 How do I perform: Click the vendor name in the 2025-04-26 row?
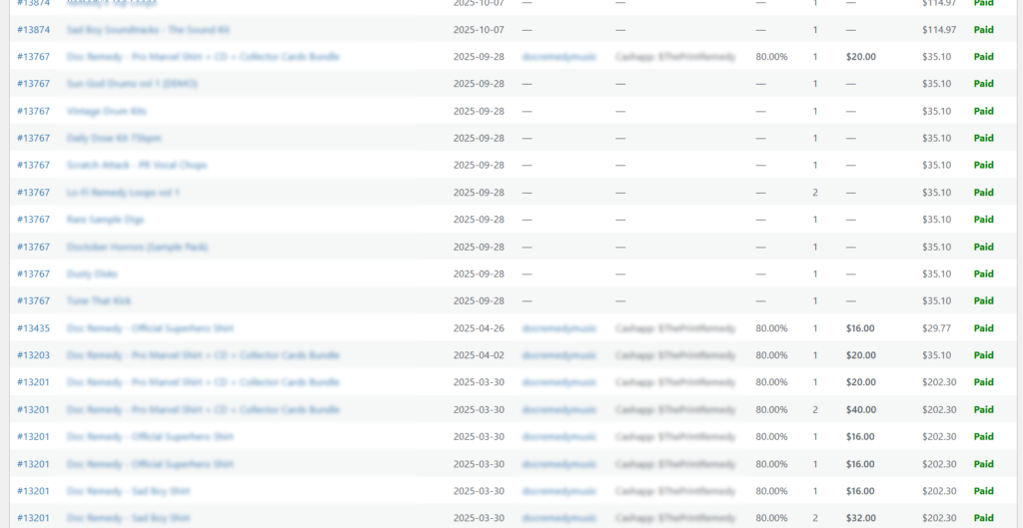coord(558,328)
